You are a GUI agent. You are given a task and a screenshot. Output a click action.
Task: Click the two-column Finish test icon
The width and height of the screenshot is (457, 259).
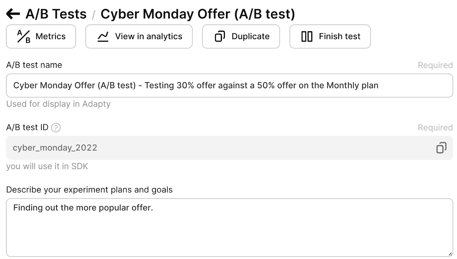pyautogui.click(x=307, y=36)
